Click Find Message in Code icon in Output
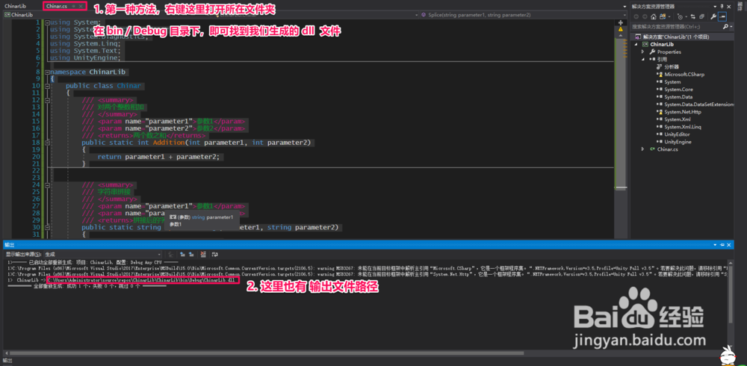This screenshot has width=747, height=366. (170, 255)
